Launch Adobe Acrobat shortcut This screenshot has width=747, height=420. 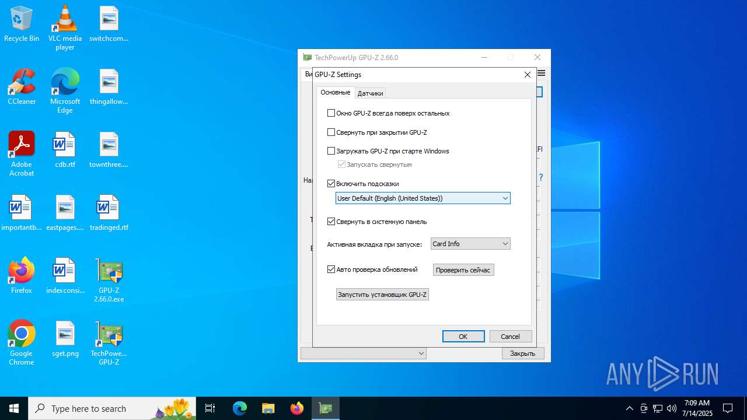[x=22, y=154]
